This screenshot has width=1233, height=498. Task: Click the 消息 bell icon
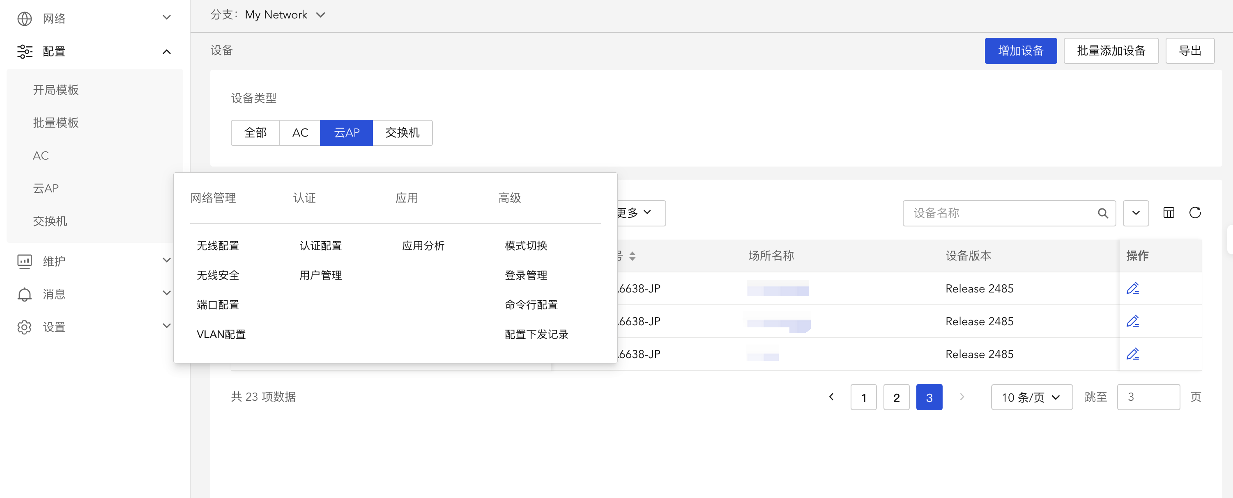point(24,294)
